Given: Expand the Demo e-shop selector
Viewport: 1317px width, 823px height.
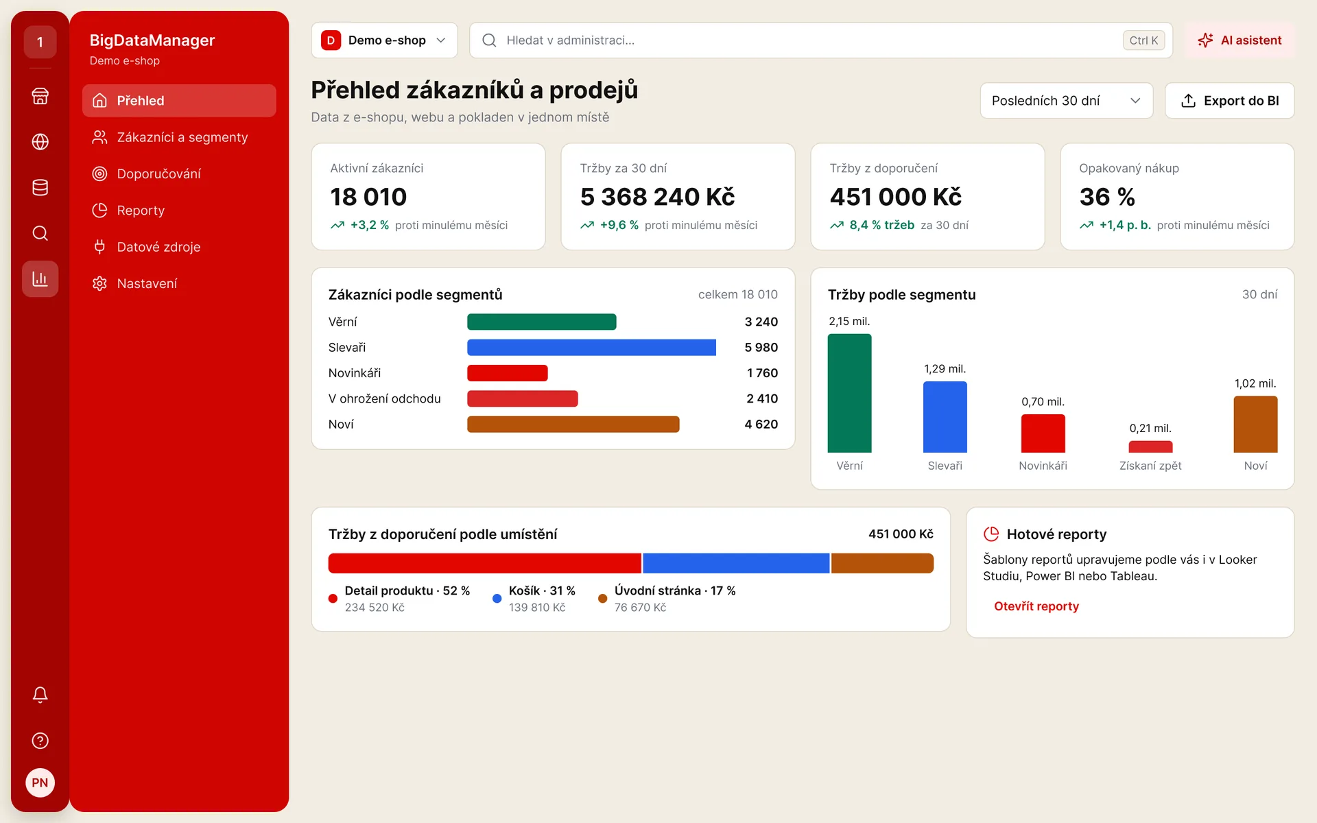Looking at the screenshot, I should 384,40.
